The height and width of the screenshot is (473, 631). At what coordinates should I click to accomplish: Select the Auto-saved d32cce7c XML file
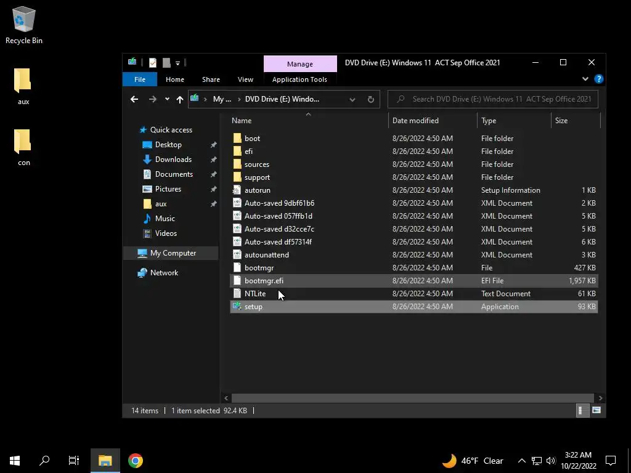(413, 229)
